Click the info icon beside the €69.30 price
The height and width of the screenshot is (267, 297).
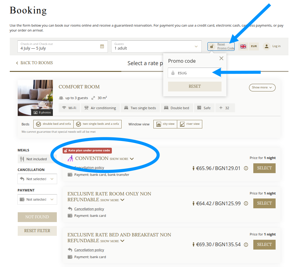(246, 245)
